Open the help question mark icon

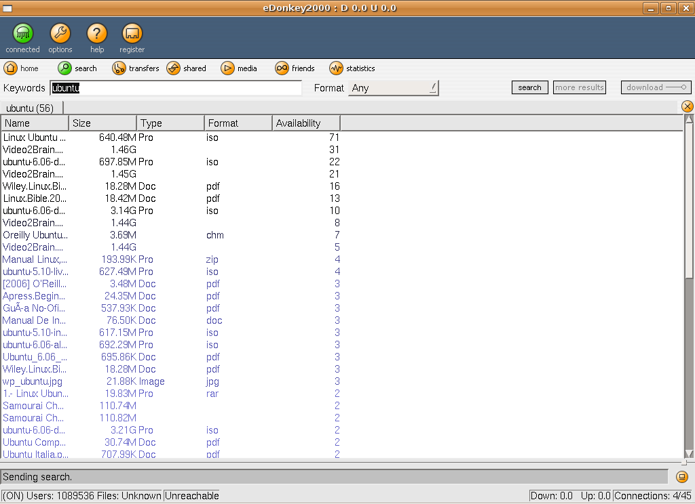pos(97,34)
